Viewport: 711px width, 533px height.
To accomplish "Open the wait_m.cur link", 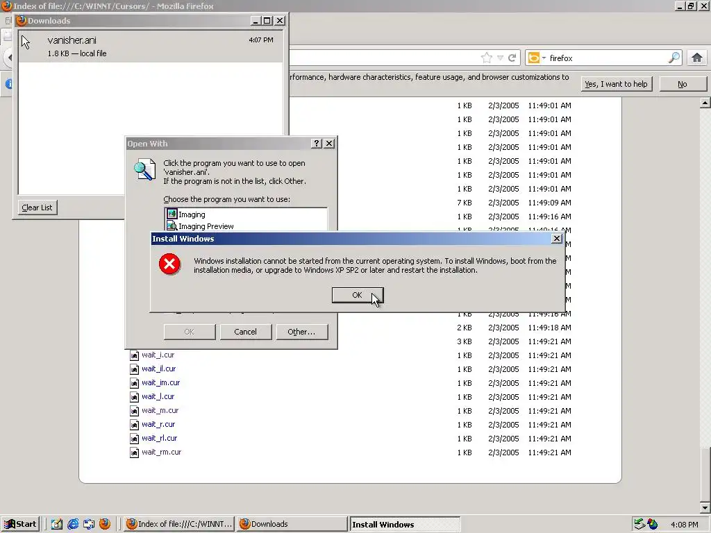I will pyautogui.click(x=160, y=411).
